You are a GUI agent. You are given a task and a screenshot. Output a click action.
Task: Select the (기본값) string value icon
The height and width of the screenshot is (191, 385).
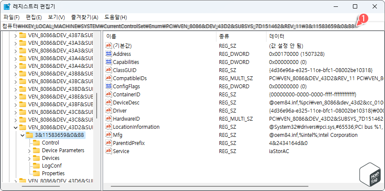[109, 46]
